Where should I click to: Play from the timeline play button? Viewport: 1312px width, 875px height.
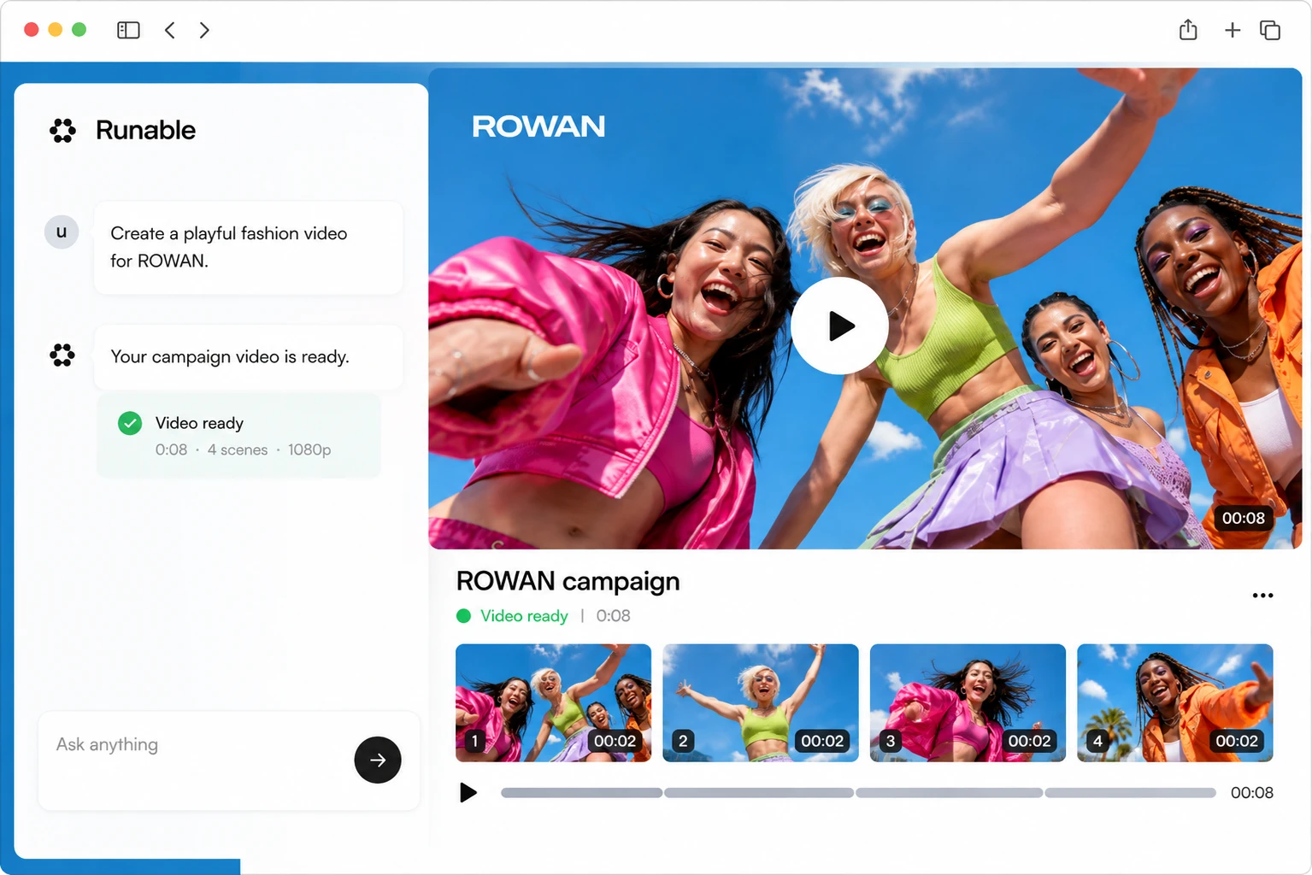coord(468,792)
